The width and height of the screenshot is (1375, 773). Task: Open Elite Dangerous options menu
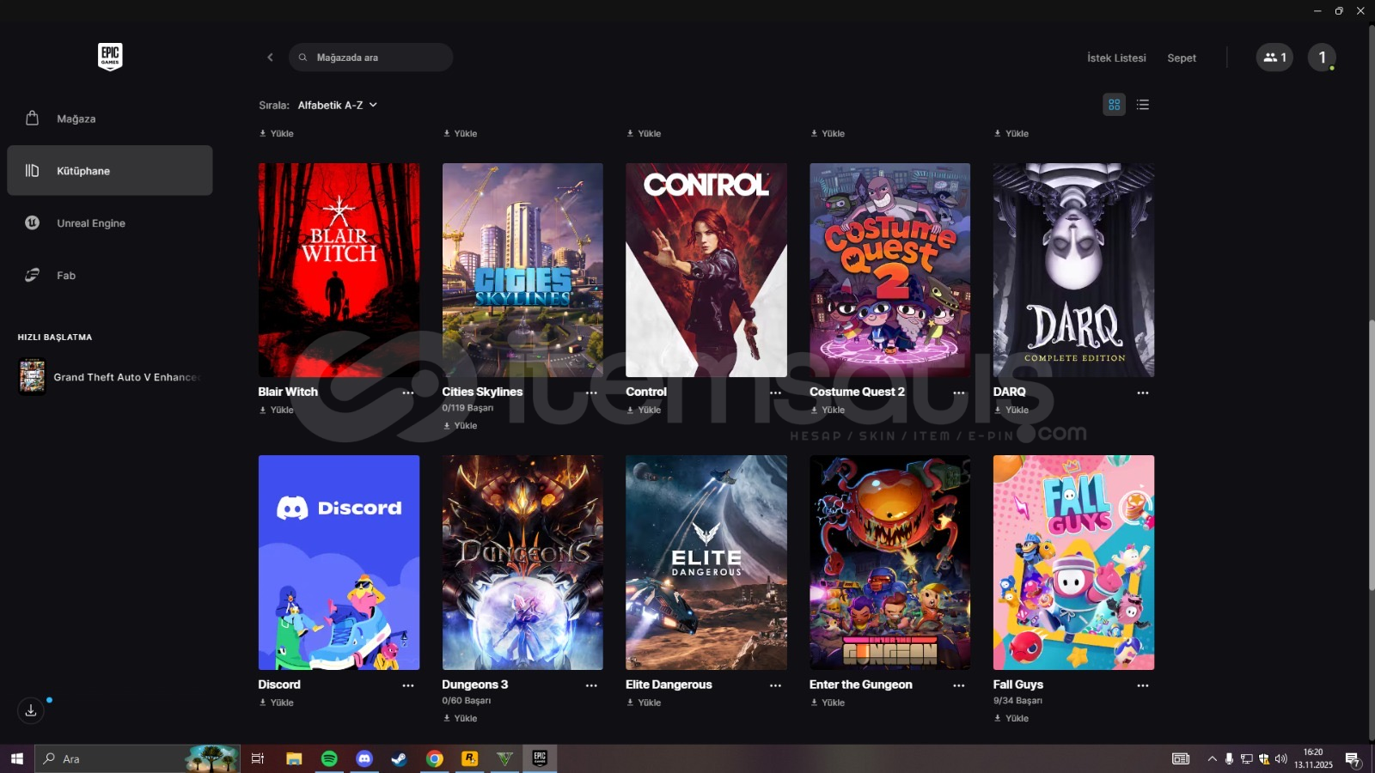(x=775, y=685)
